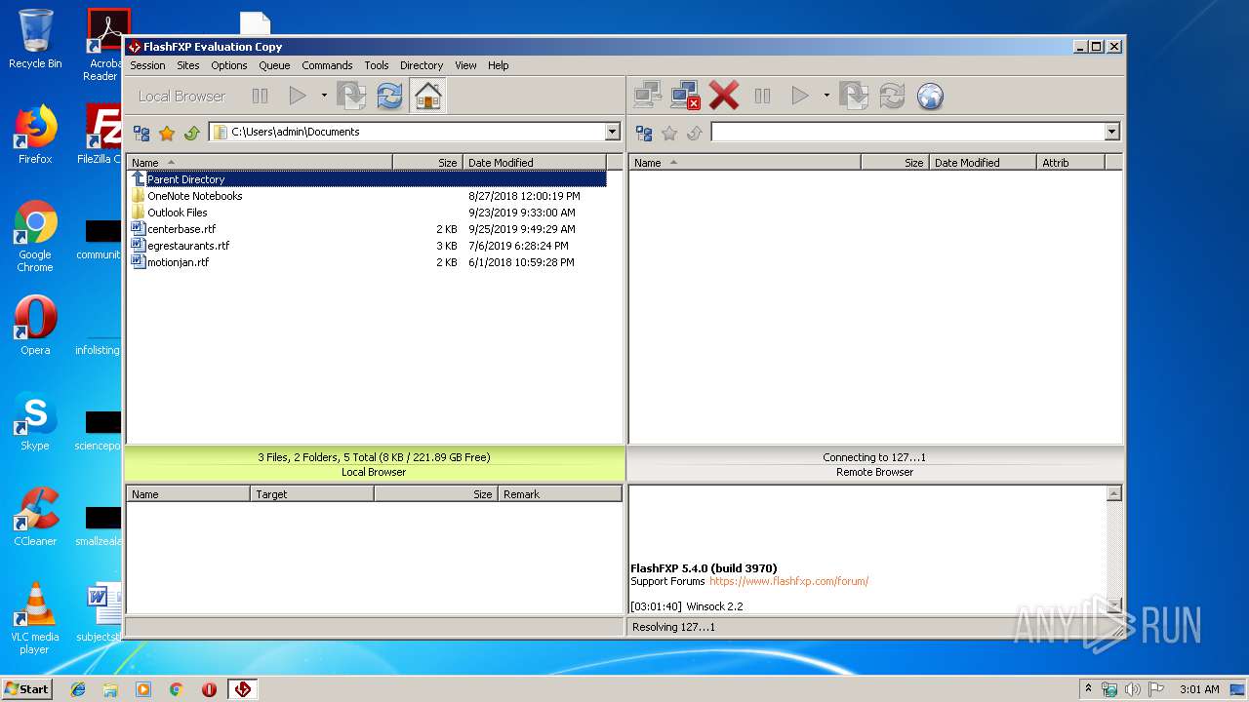Click the local pane pause button
The width and height of the screenshot is (1249, 702).
pos(260,96)
